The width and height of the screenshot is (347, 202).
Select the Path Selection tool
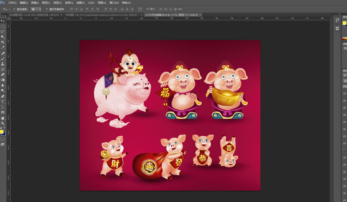coord(3,107)
